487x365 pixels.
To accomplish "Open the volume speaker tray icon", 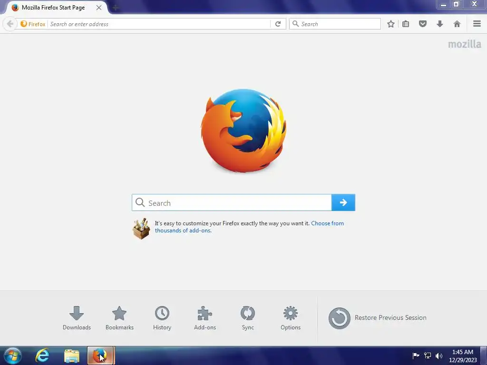I will click(439, 355).
